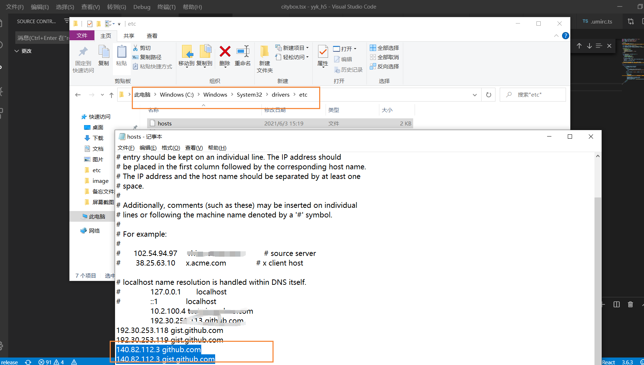The height and width of the screenshot is (365, 644).
Task: Click Paste shortcut (粘贴快捷方式) in ribbon
Action: coord(152,66)
